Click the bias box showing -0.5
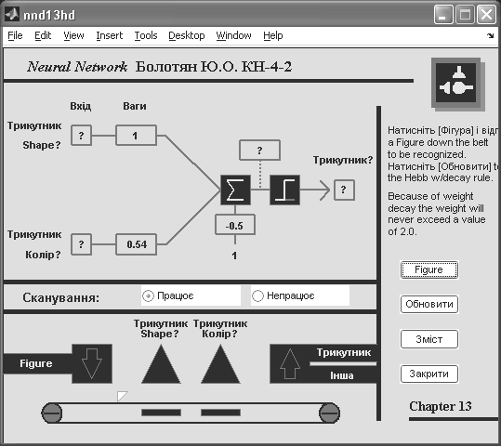 (x=235, y=225)
